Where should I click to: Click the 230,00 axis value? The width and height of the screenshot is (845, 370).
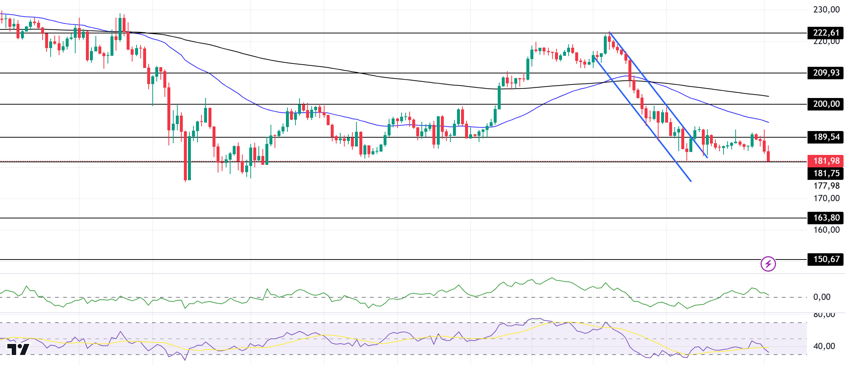coord(826,10)
